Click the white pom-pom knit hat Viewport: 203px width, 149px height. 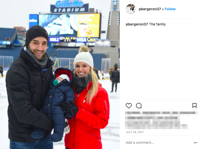click(84, 57)
